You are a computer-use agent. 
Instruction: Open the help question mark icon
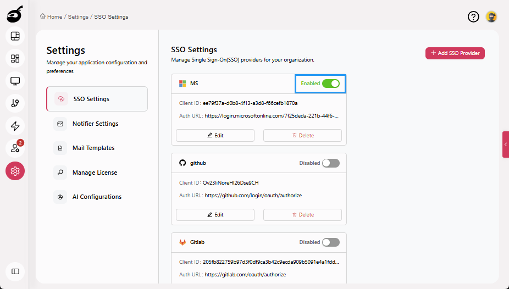pyautogui.click(x=473, y=16)
